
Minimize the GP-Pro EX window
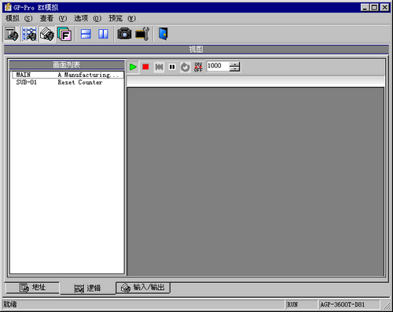[x=365, y=7]
